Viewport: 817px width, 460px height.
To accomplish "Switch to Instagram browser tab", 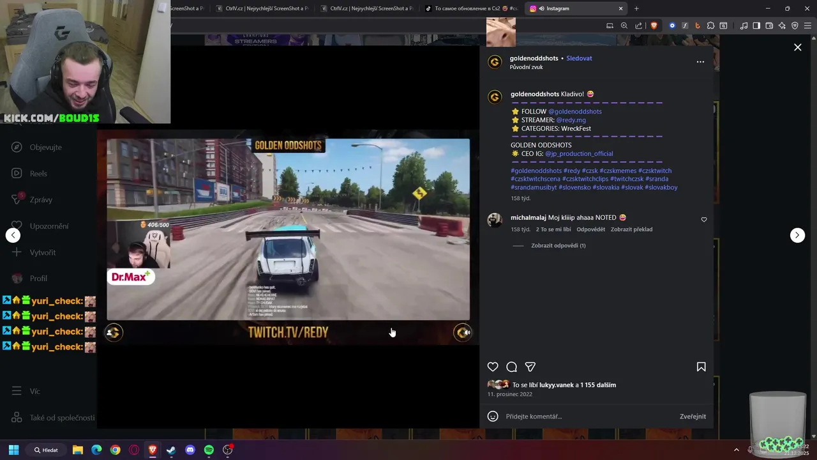I will [x=574, y=8].
